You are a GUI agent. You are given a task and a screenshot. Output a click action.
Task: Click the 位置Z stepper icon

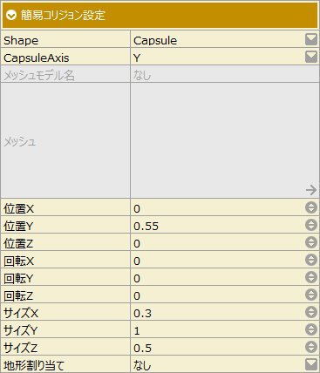point(311,242)
